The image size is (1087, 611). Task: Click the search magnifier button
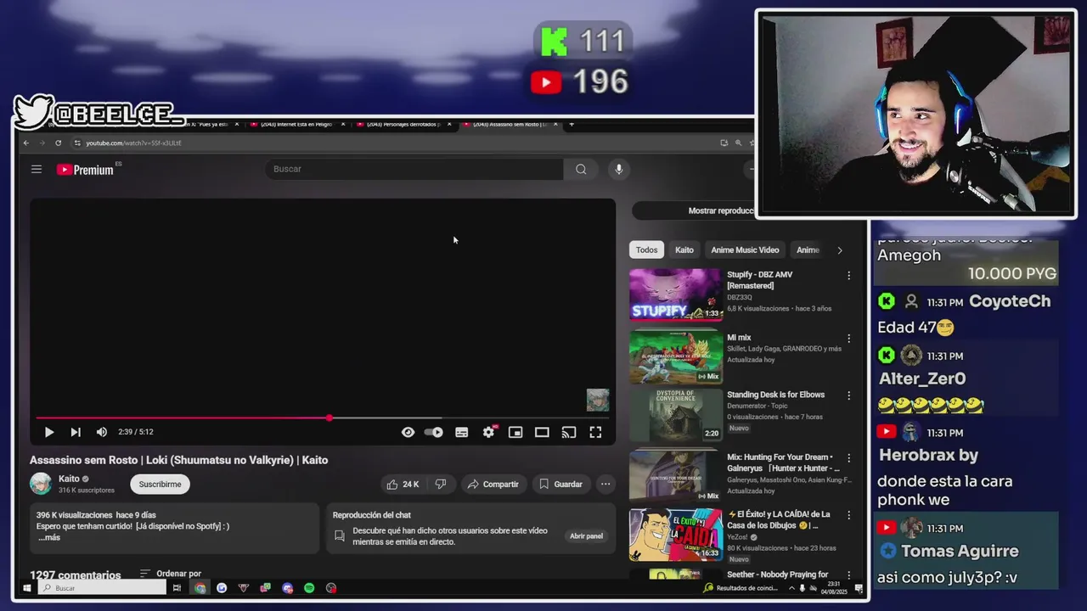coord(581,169)
